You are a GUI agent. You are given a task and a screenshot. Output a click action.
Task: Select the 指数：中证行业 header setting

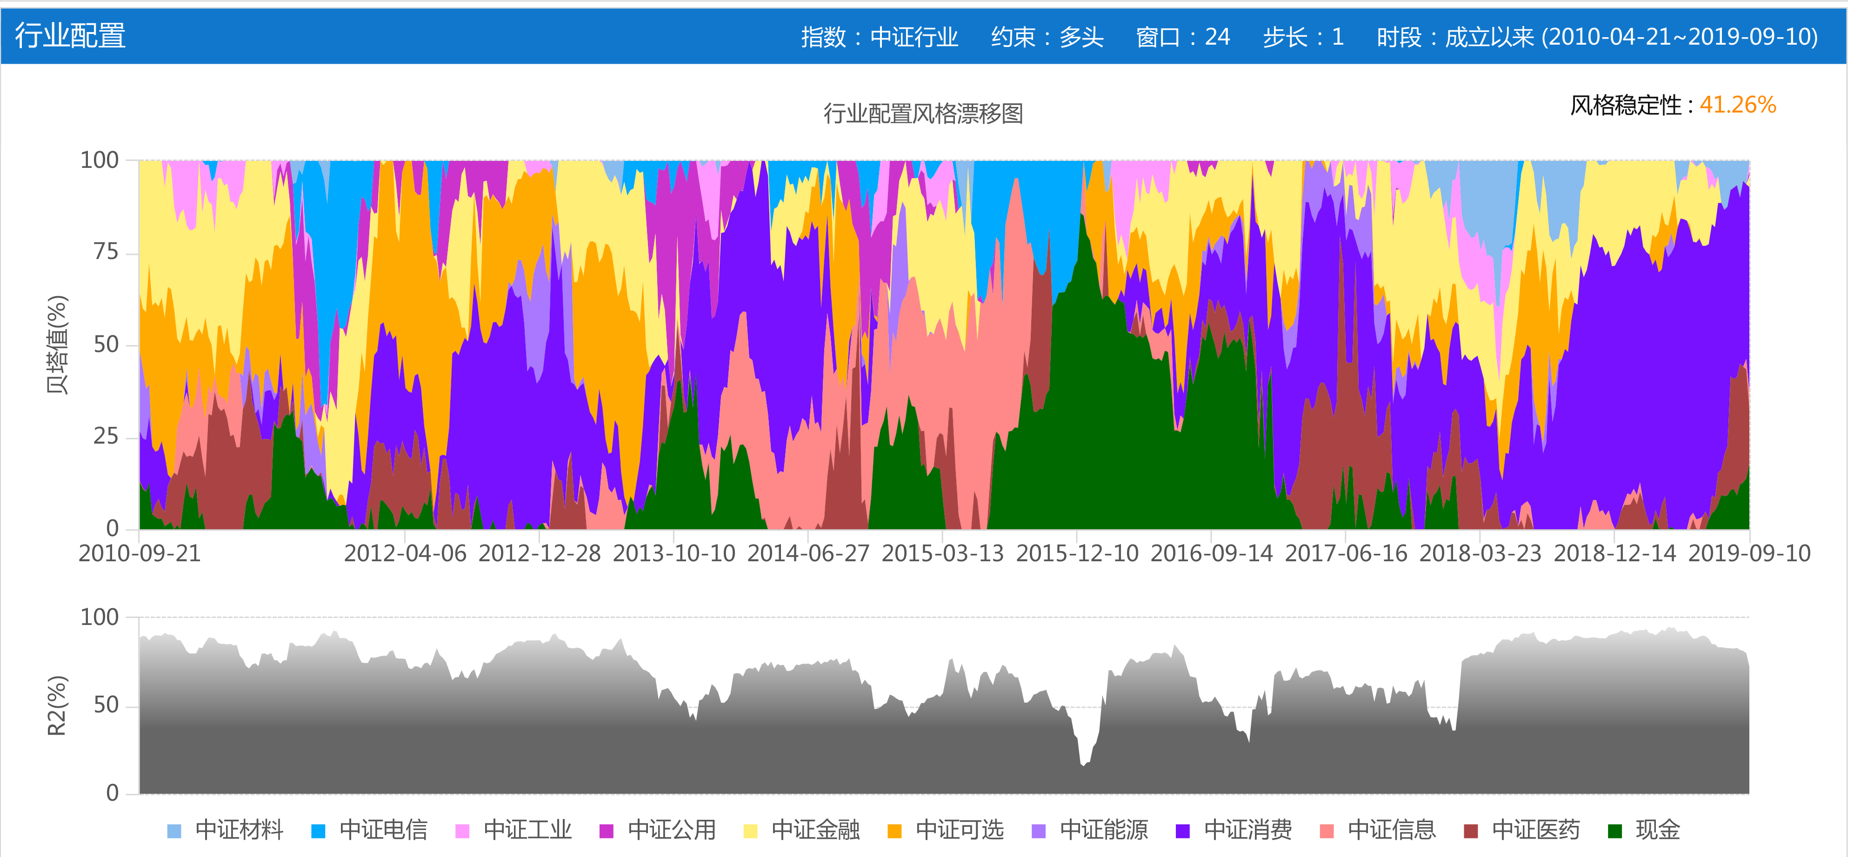point(880,37)
